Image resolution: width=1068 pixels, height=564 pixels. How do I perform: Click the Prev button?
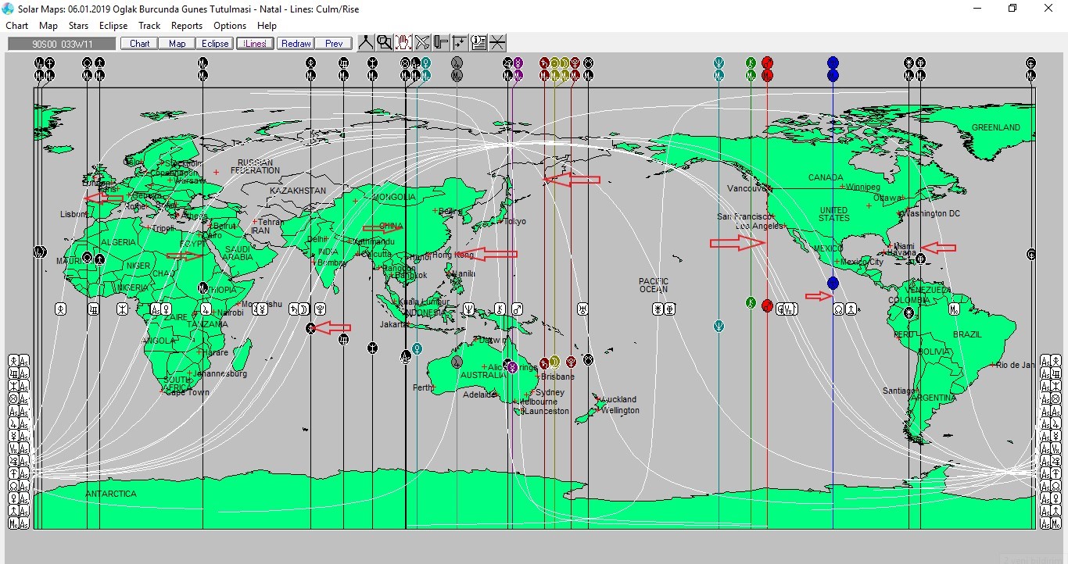pyautogui.click(x=334, y=44)
